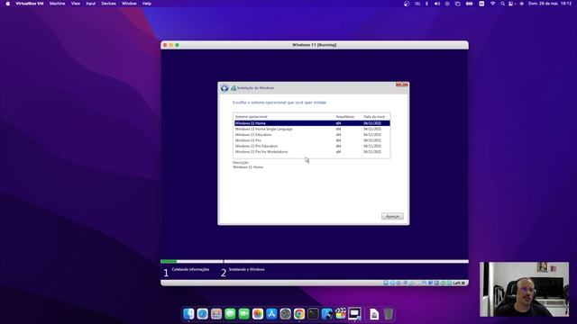Click the Bluetooth icon in menu bar
The height and width of the screenshot is (324, 577).
click(426, 4)
